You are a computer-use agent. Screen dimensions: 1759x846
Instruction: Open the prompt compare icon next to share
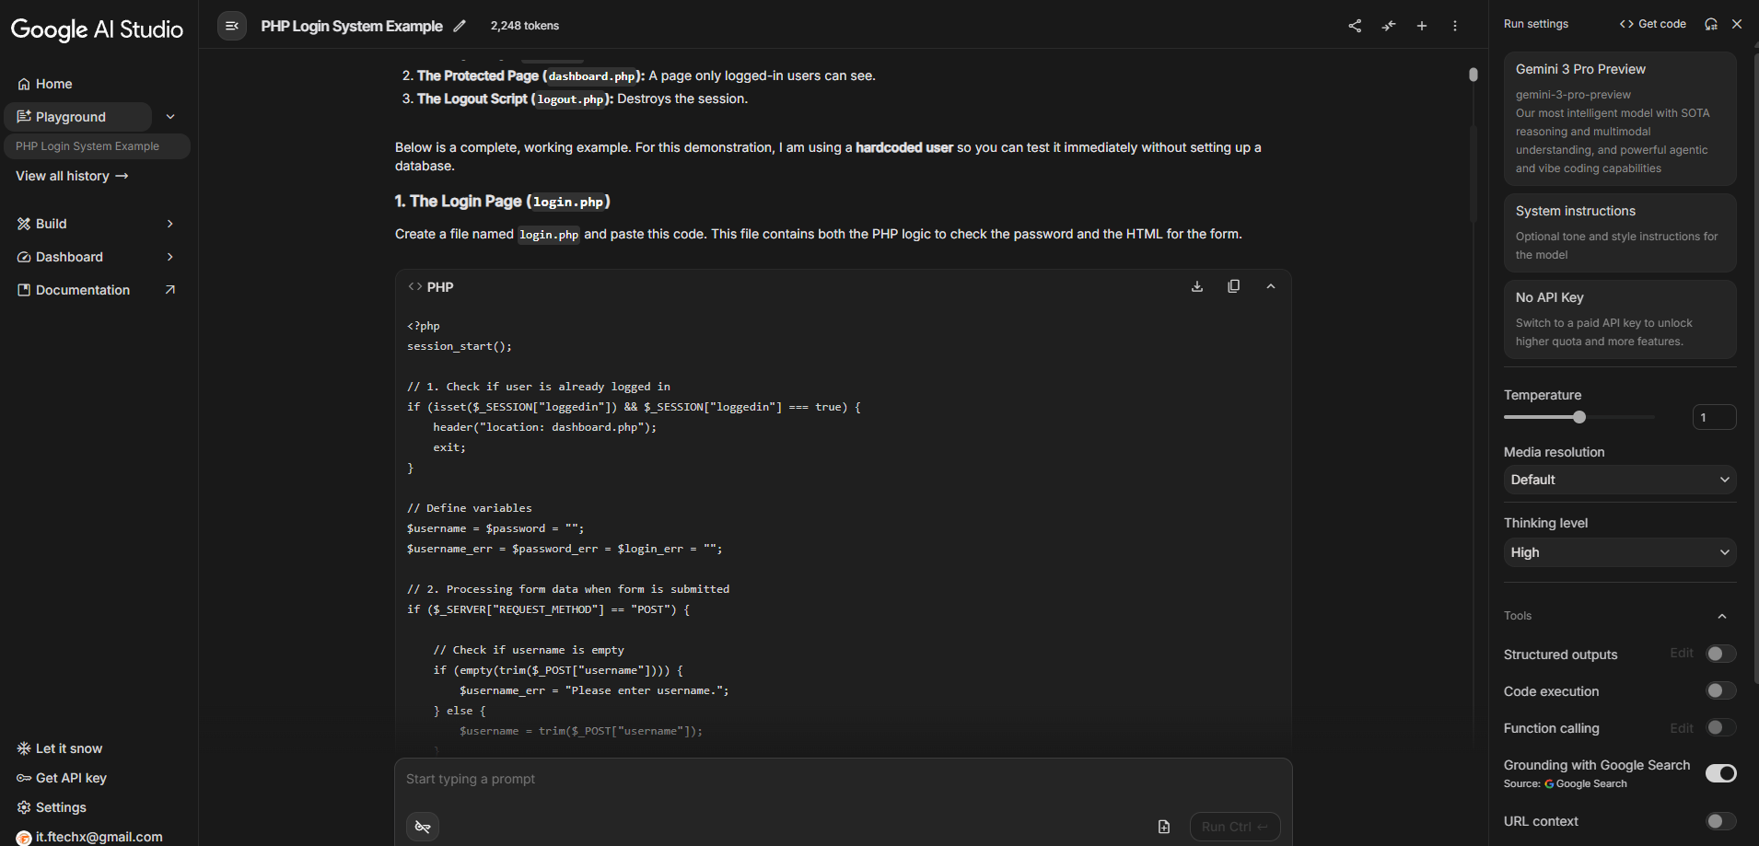point(1389,26)
